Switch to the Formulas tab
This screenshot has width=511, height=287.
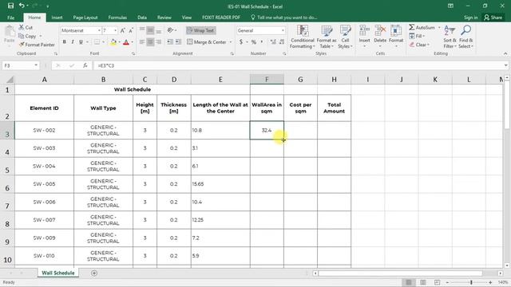(117, 18)
